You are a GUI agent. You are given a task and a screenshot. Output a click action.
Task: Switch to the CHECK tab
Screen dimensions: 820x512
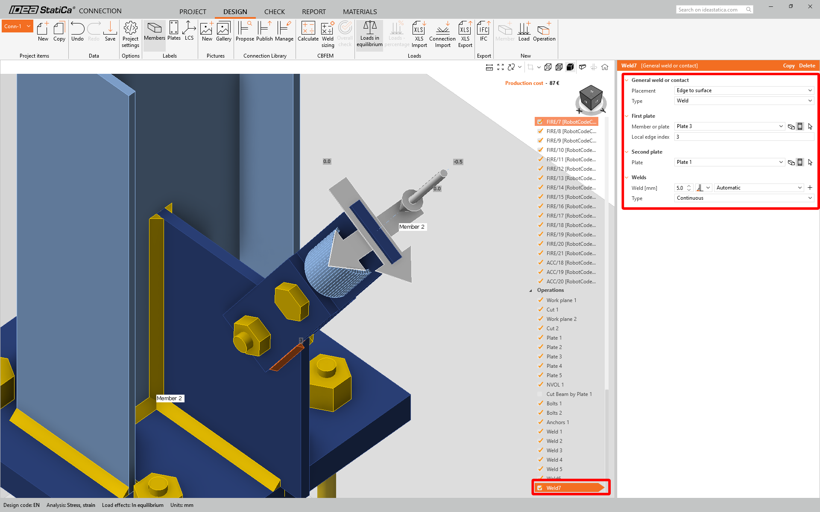pos(274,12)
